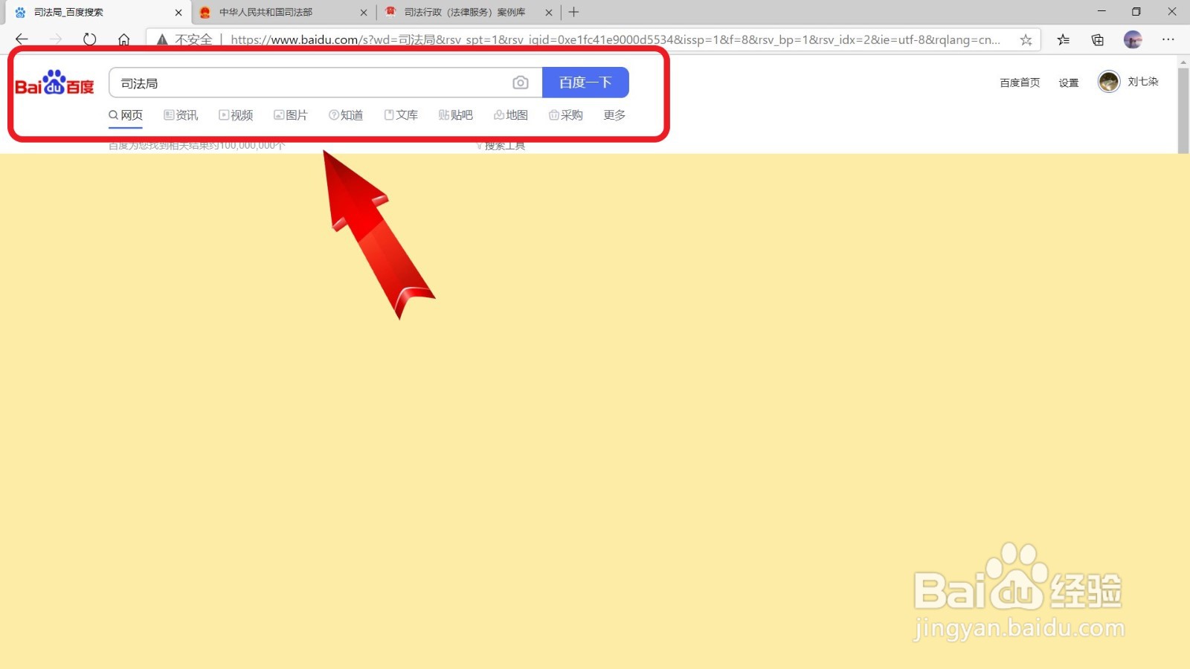The height and width of the screenshot is (669, 1190).
Task: Click the browser refresh icon
Action: (89, 39)
